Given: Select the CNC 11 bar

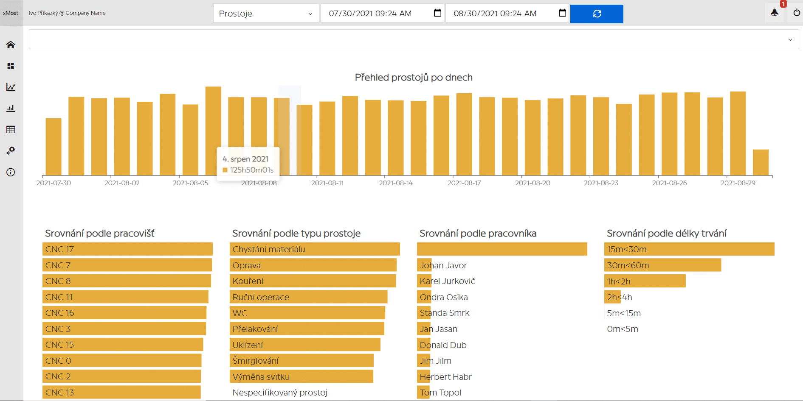Looking at the screenshot, I should tap(125, 297).
